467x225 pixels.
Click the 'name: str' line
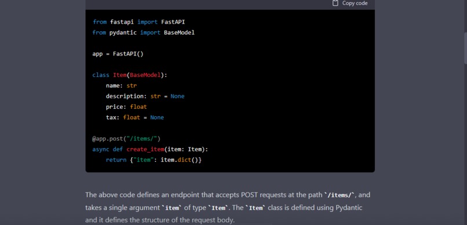[121, 86]
